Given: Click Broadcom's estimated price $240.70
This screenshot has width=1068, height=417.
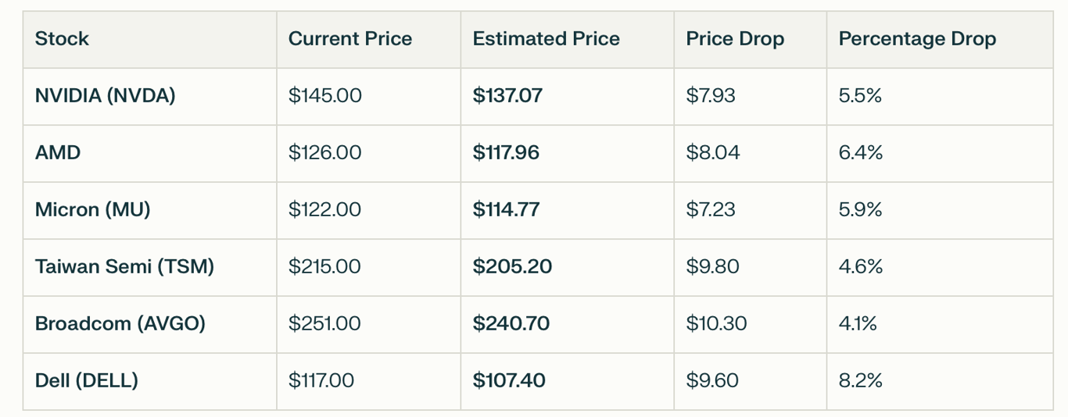Looking at the screenshot, I should click(x=511, y=324).
